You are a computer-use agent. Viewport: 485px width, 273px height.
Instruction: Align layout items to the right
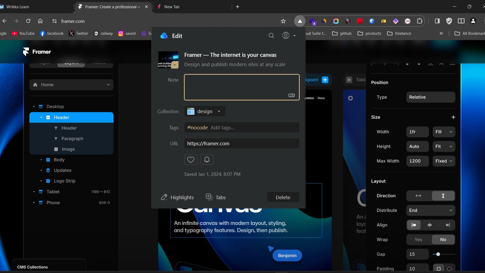coord(448,225)
